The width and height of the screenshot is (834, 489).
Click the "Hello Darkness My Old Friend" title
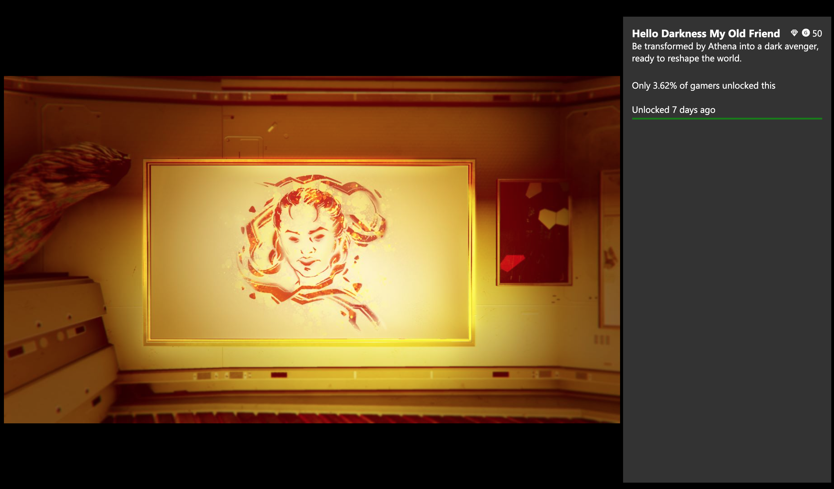pyautogui.click(x=706, y=33)
